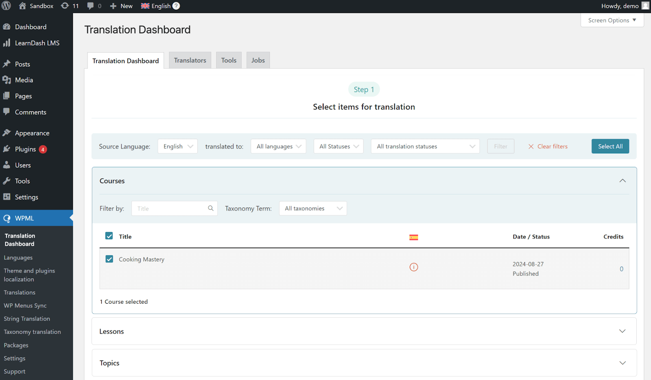Click the comments bubble icon in admin bar
The width and height of the screenshot is (651, 380).
[x=91, y=6]
